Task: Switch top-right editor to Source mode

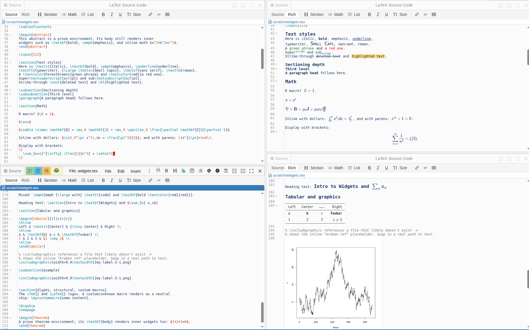Action: click(278, 14)
